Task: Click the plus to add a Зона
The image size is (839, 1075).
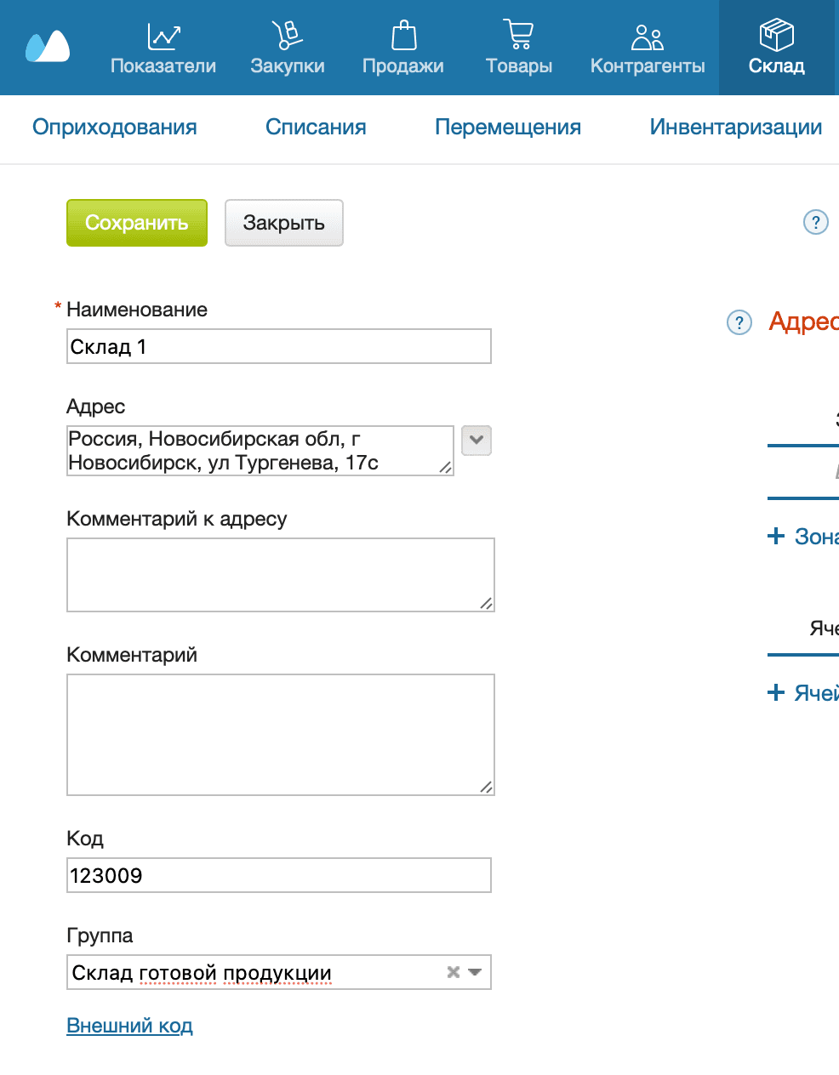Action: (x=776, y=536)
